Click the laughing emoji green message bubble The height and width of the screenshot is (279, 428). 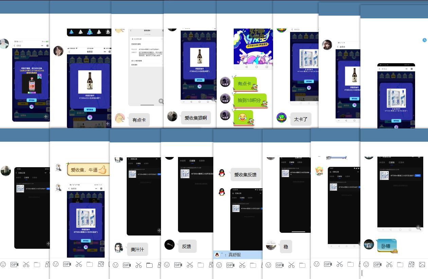tap(243, 118)
